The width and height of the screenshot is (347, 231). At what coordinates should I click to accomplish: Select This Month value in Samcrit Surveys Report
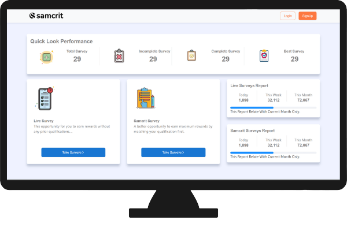coord(302,145)
